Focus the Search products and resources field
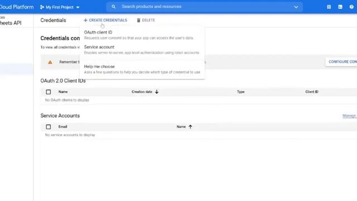The width and height of the screenshot is (357, 201). pyautogui.click(x=205, y=7)
